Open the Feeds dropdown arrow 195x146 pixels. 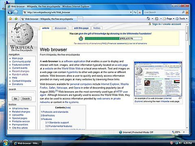click(161, 19)
